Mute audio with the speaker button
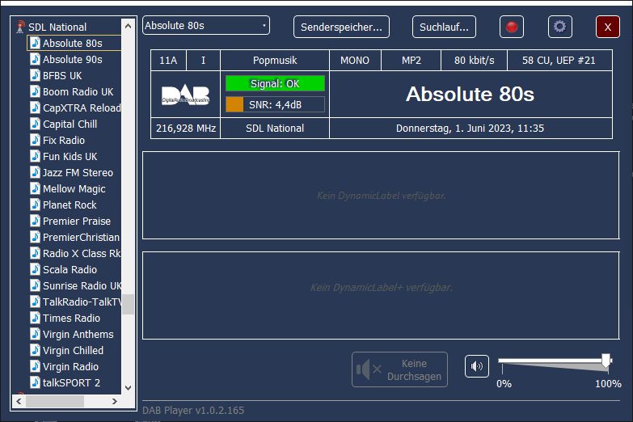Viewport: 633px width, 422px height. [477, 366]
